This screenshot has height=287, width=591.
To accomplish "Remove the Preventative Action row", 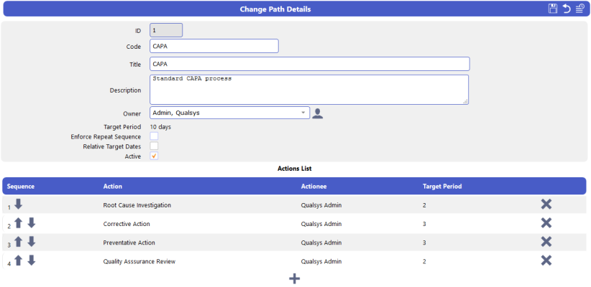I will [x=546, y=242].
